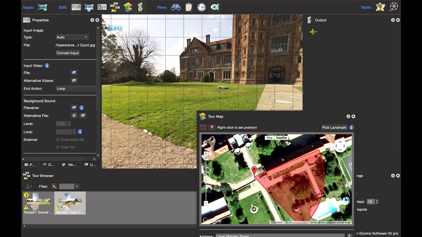
Task: Click Report a map error link
Action: point(339,223)
